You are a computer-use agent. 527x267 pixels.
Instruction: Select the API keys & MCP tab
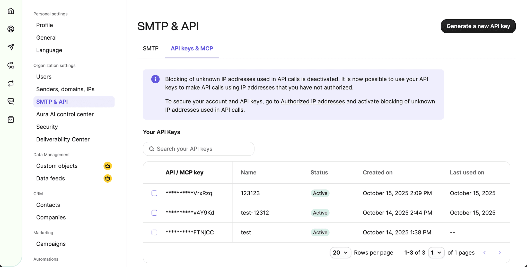pos(192,48)
